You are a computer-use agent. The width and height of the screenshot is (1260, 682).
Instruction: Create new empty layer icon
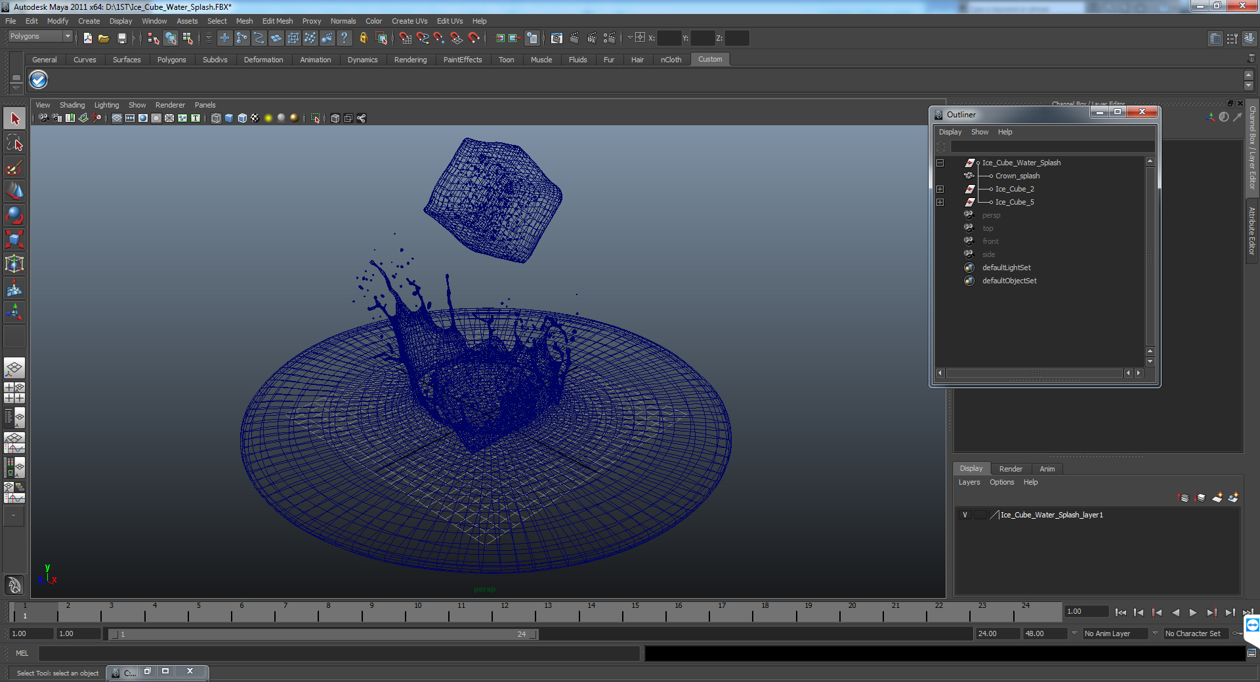click(1217, 498)
